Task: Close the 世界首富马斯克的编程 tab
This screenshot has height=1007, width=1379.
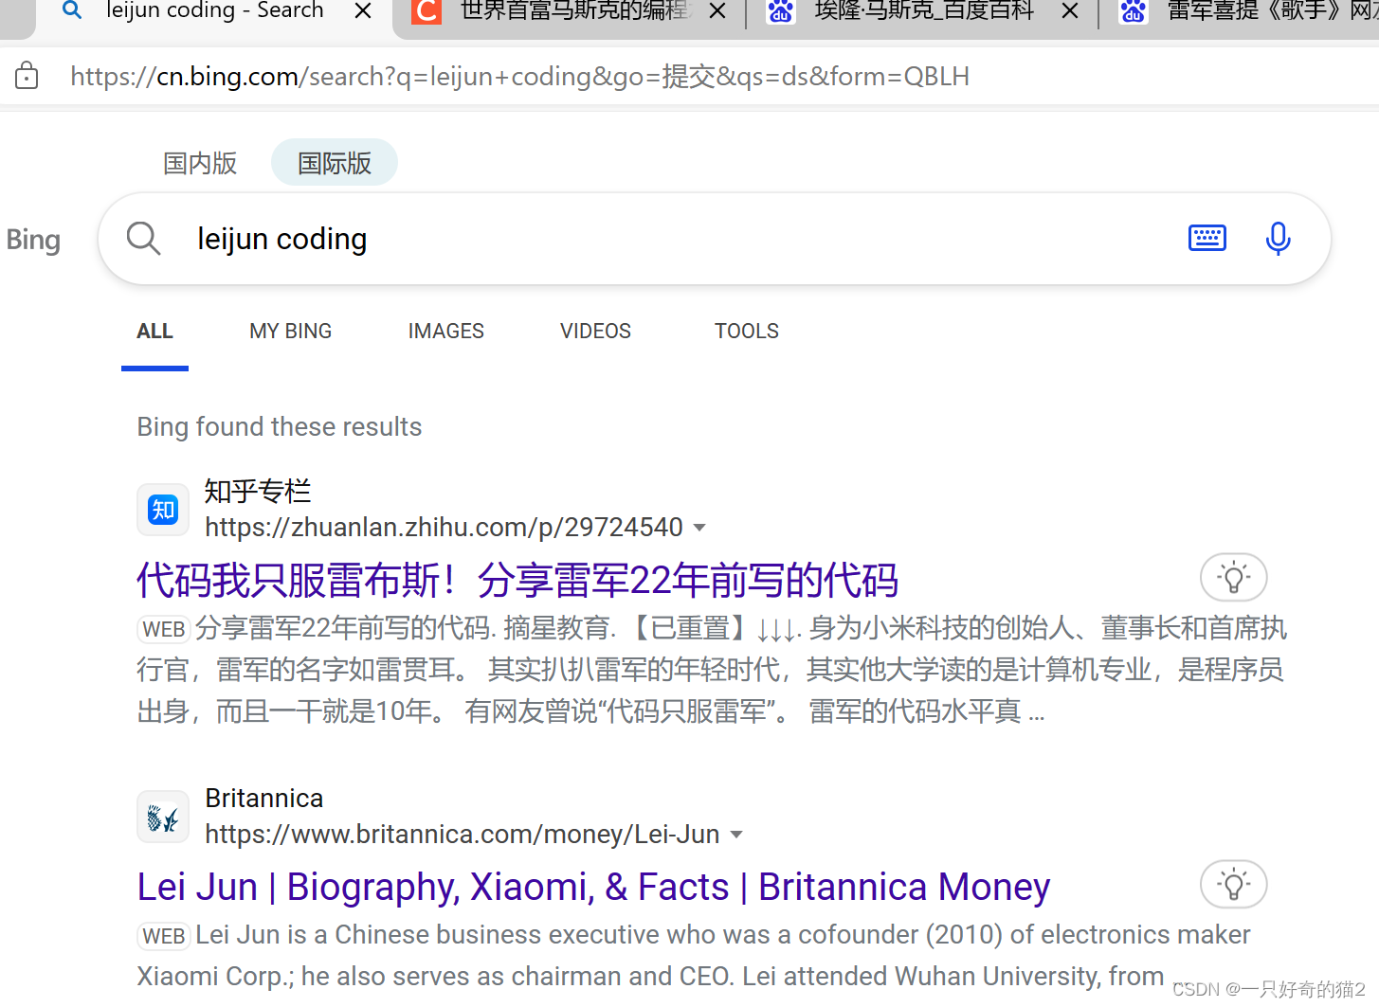Action: tap(717, 11)
